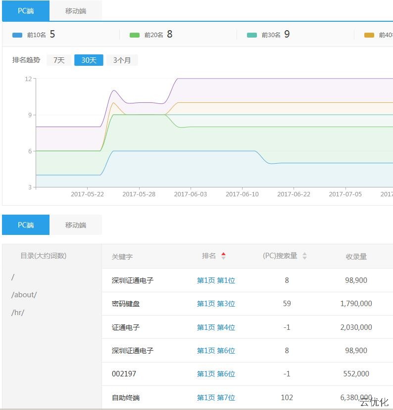Click the 2017-06-03 axis date label

tap(191, 194)
